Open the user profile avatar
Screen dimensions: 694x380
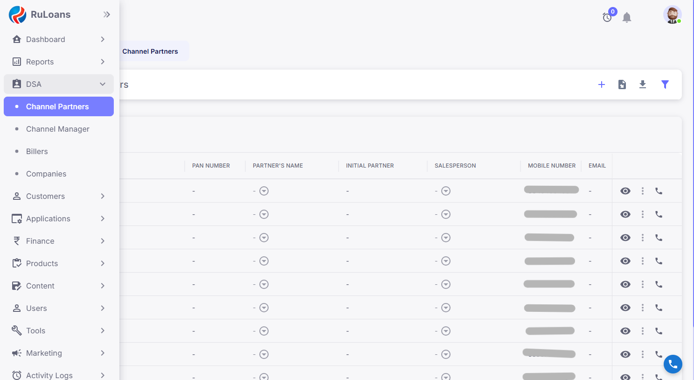672,15
